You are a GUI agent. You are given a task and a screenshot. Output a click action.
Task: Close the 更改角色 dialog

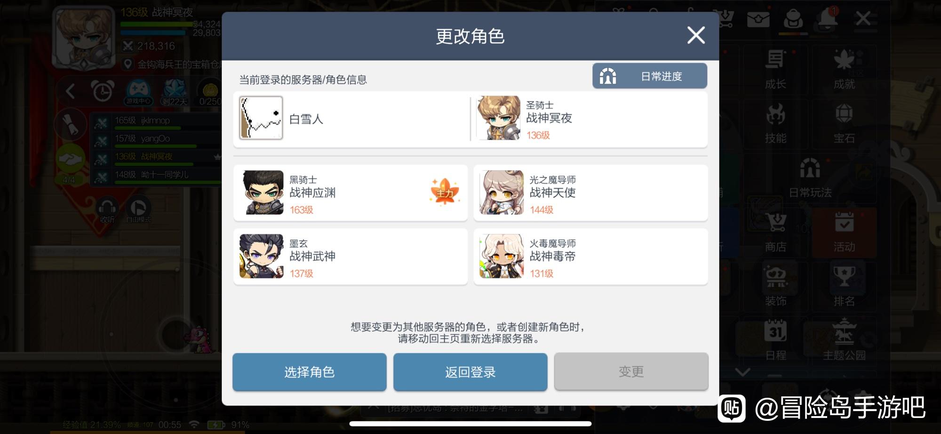tap(696, 35)
